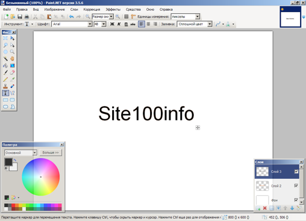Toggle bold text formatting Ж
This screenshot has height=221, width=306.
coord(112,24)
